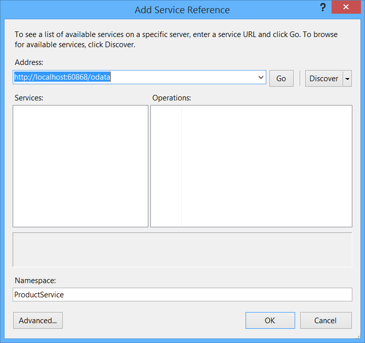Screen dimensions: 365x343
Task: Expand the Address combo box dropdown
Action: (261, 78)
